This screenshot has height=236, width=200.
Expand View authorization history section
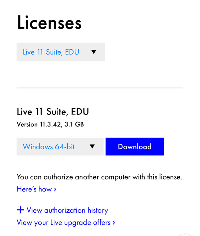click(62, 210)
